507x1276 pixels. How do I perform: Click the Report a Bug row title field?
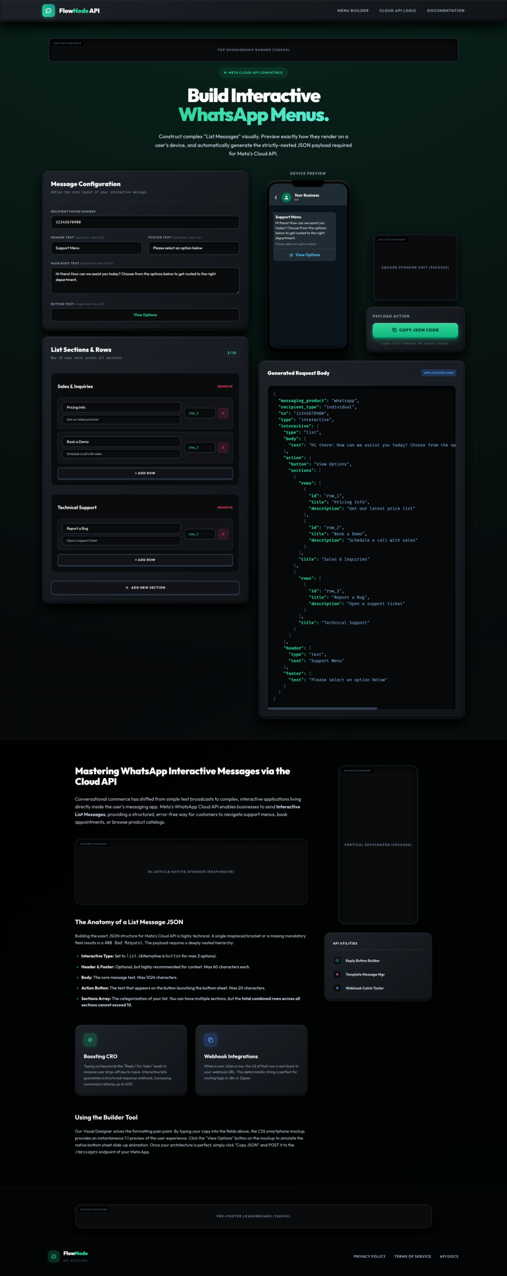121,528
